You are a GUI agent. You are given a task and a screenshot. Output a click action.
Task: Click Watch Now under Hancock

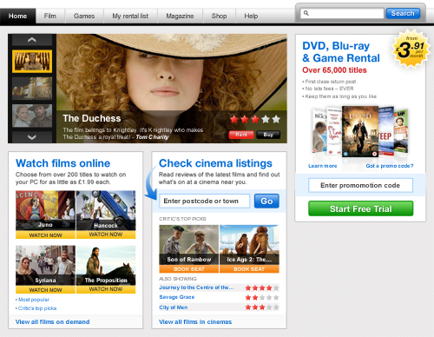point(106,235)
